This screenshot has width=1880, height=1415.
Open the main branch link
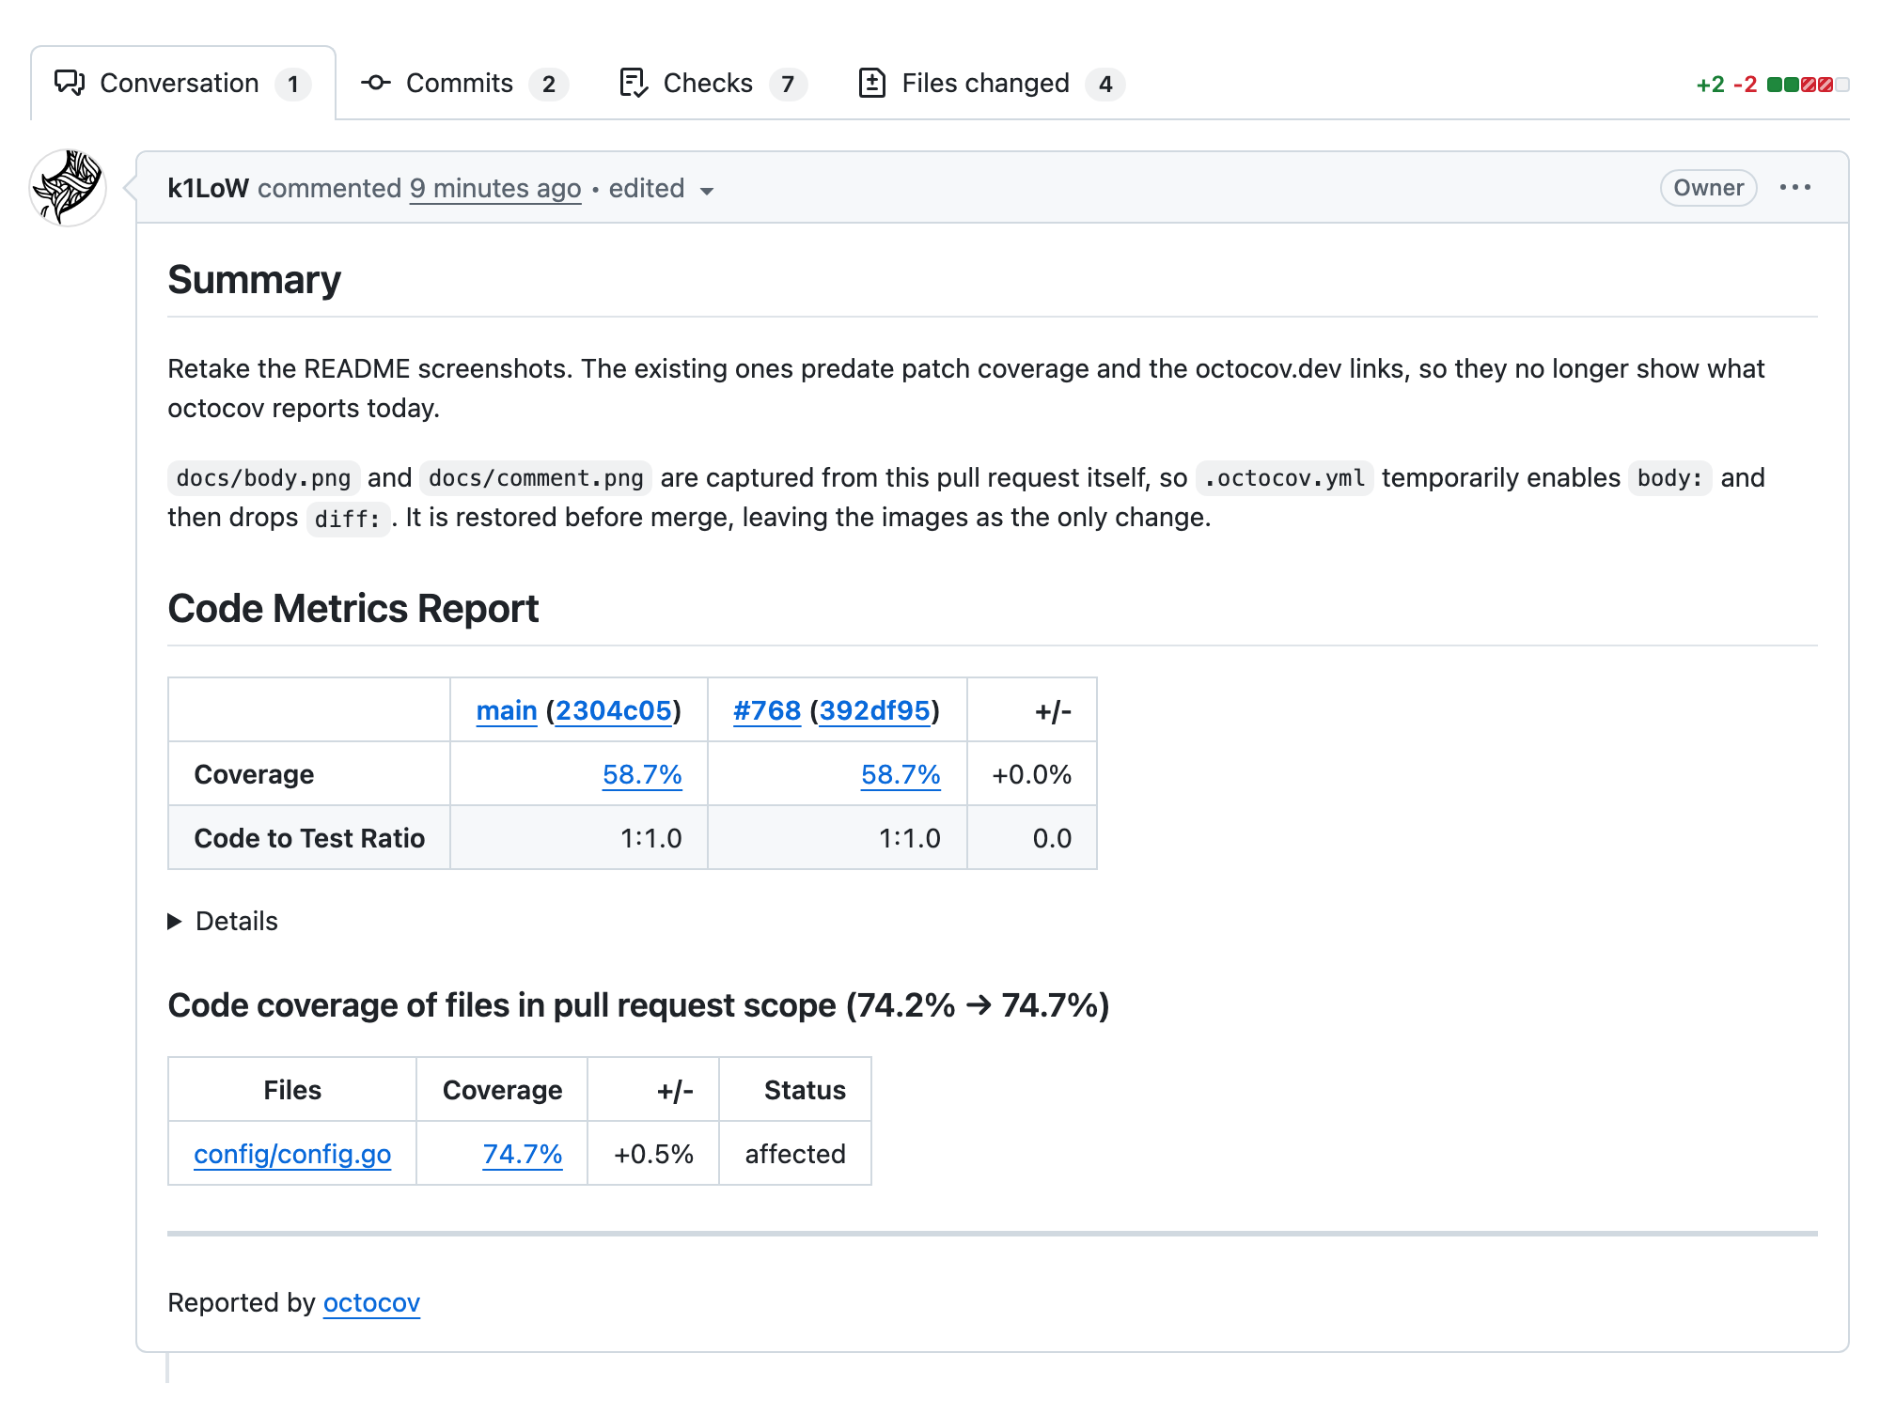507,710
